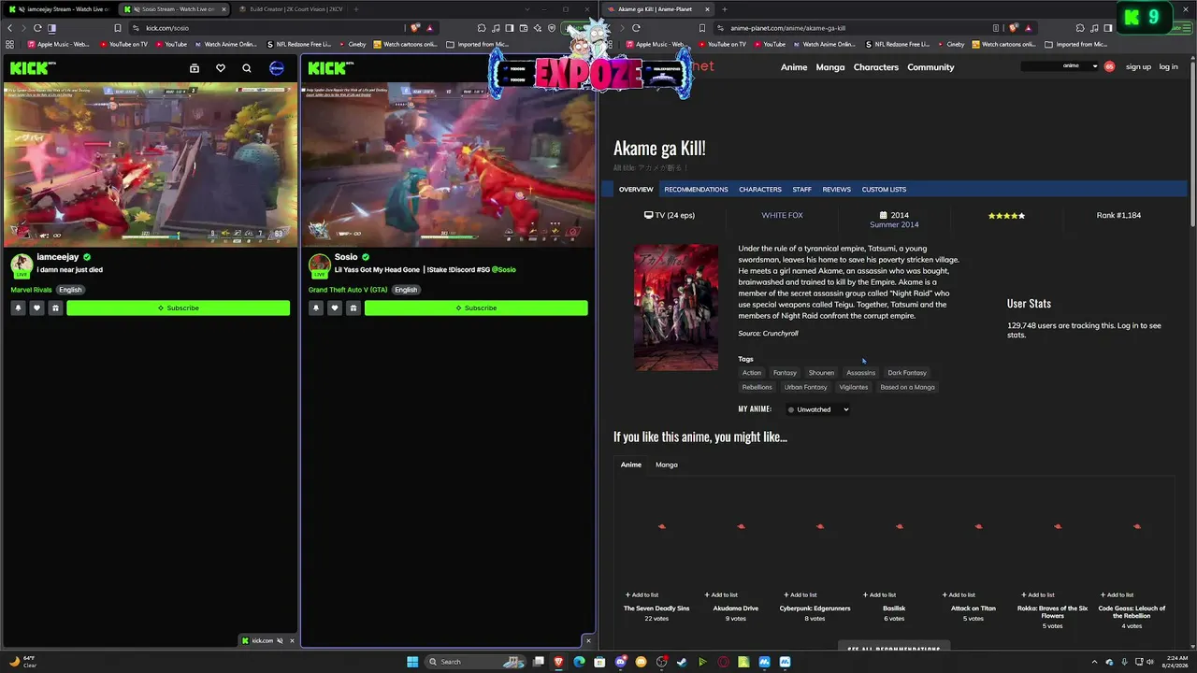Switch to the Build Creator 2K Court Vision tab
Screen dimensions: 1197x673
point(290,9)
